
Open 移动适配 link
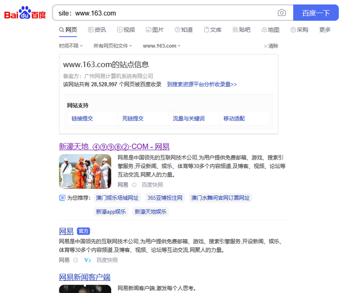(x=234, y=119)
